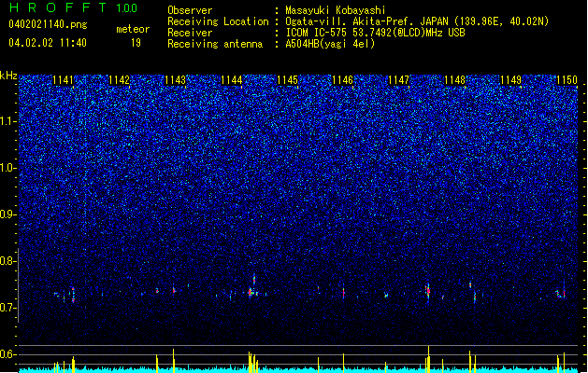Click the kHz axis unit label
588x373 pixels.
tap(8, 76)
